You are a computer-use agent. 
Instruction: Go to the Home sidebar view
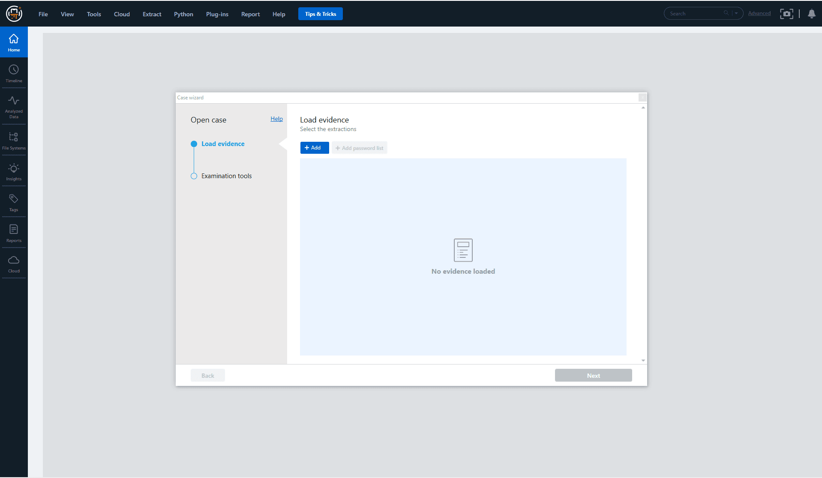[14, 42]
